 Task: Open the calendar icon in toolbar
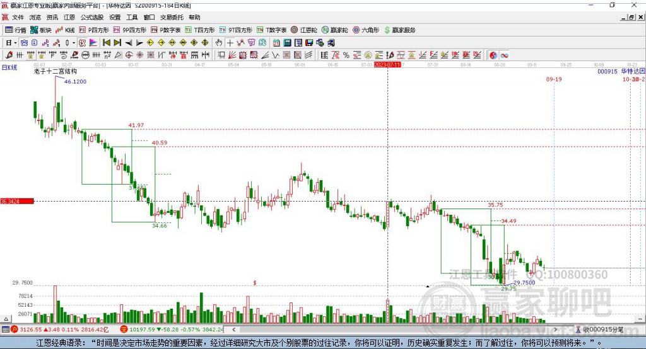point(276,43)
